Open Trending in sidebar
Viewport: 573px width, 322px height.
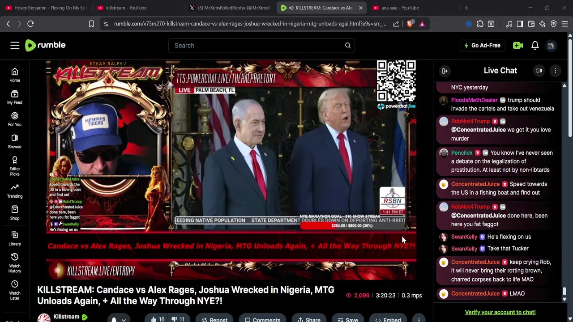(15, 191)
